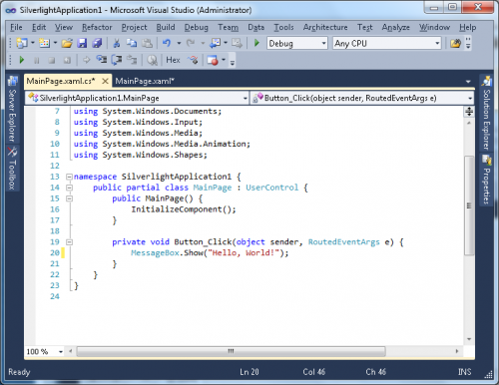Open the Properties side panel
The height and width of the screenshot is (385, 499).
pyautogui.click(x=486, y=181)
